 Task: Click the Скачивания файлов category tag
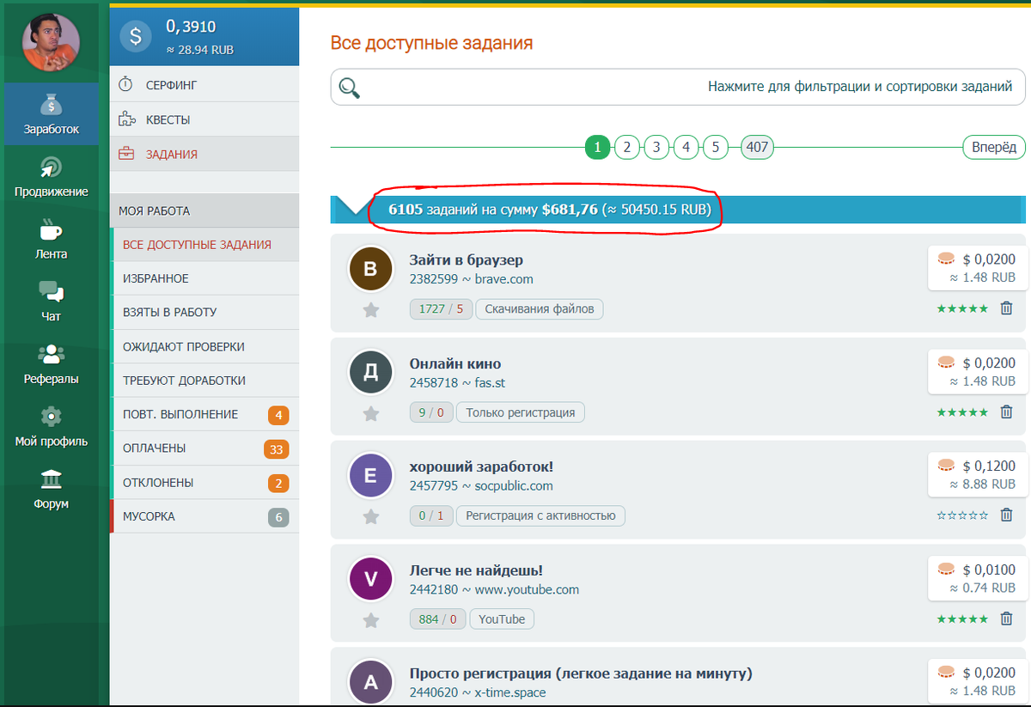[x=540, y=308]
